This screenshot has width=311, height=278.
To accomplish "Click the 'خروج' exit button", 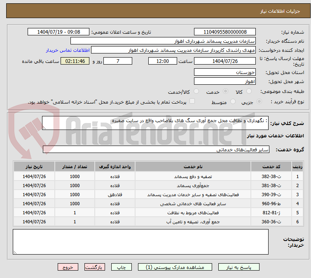I will pyautogui.click(x=68, y=267).
